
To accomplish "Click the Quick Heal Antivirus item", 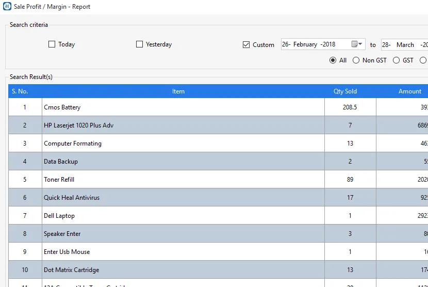I will pyautogui.click(x=72, y=198).
